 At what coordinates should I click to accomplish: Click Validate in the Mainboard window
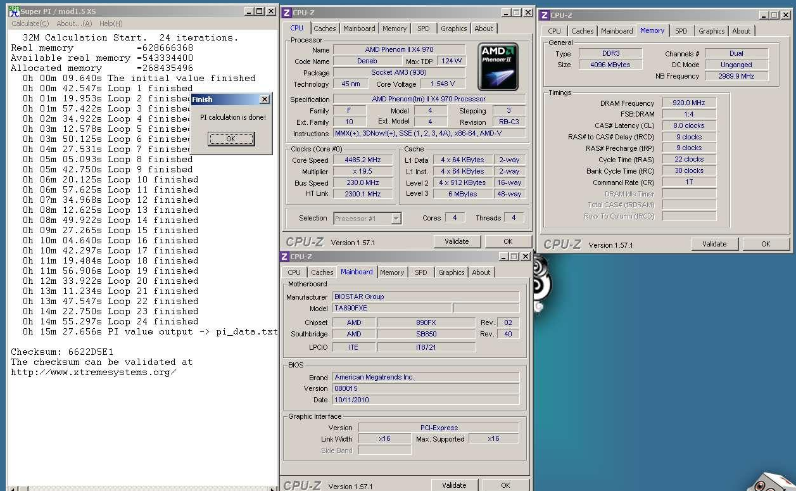click(454, 485)
